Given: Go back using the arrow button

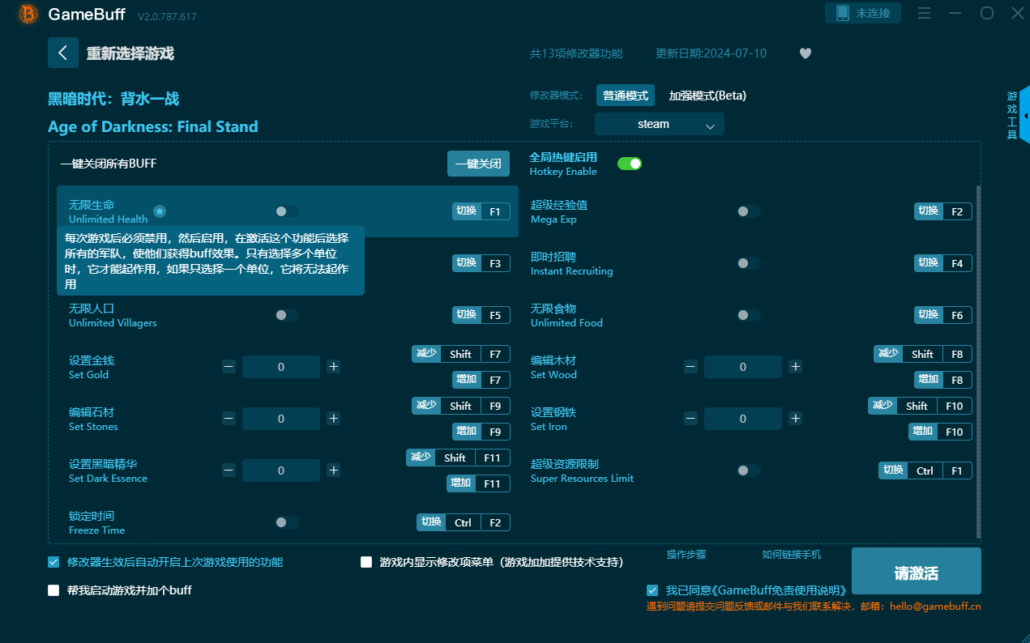Looking at the screenshot, I should (x=63, y=53).
